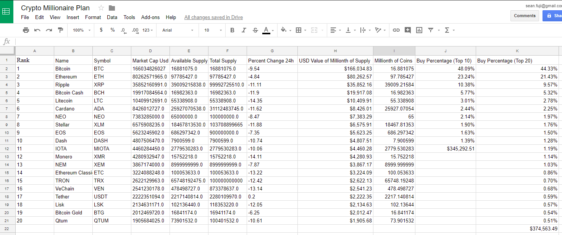Viewport: 562px width, 235px height.
Task: Click the Percent Change 24h header
Action: [272, 60]
